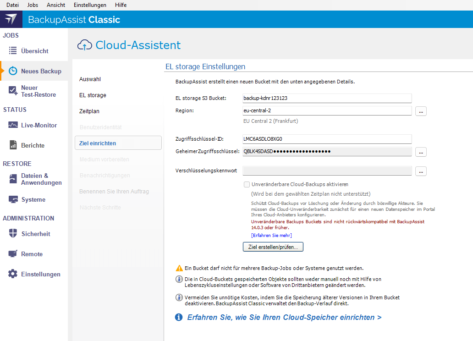Screen dimensions: 473x341
Task: Click the Berichte chart icon
Action: (13, 145)
